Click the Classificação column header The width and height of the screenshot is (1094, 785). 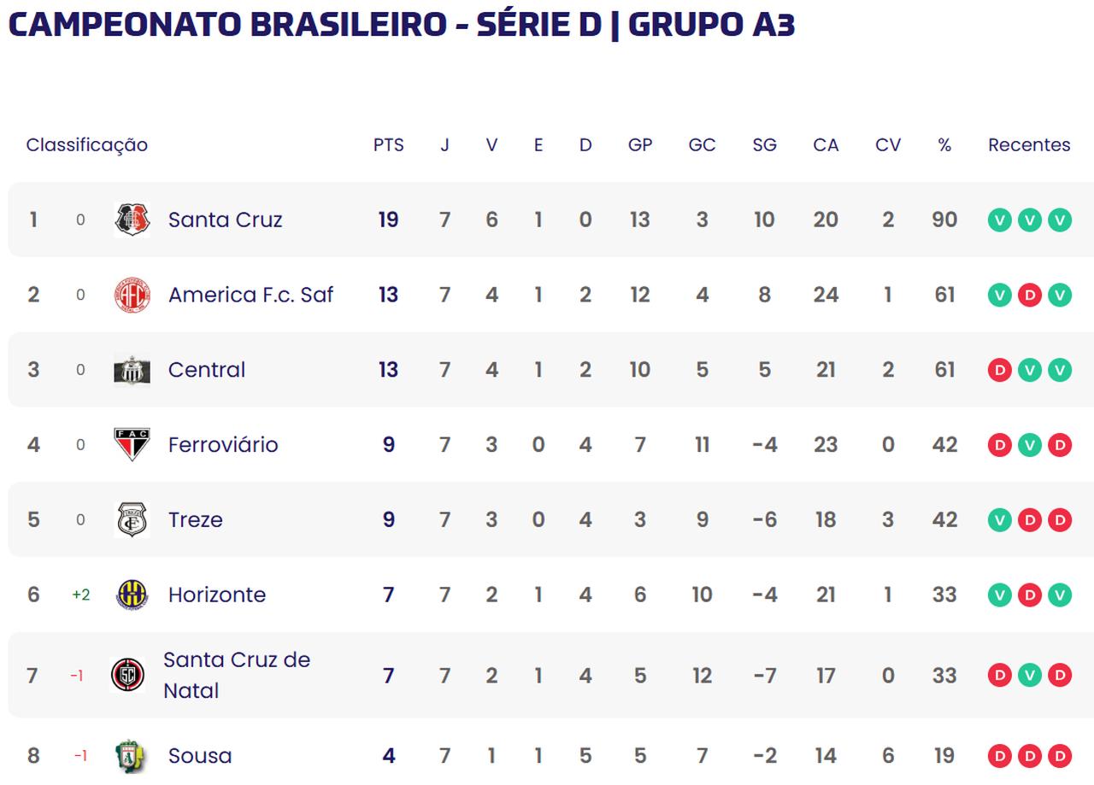[x=86, y=145]
